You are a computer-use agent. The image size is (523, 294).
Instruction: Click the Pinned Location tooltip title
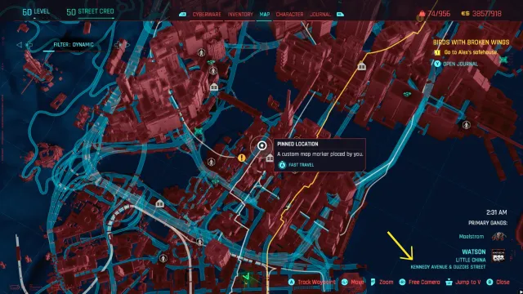pos(297,144)
